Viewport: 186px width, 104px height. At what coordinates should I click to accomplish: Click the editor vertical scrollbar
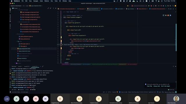pyautogui.click(x=176, y=37)
